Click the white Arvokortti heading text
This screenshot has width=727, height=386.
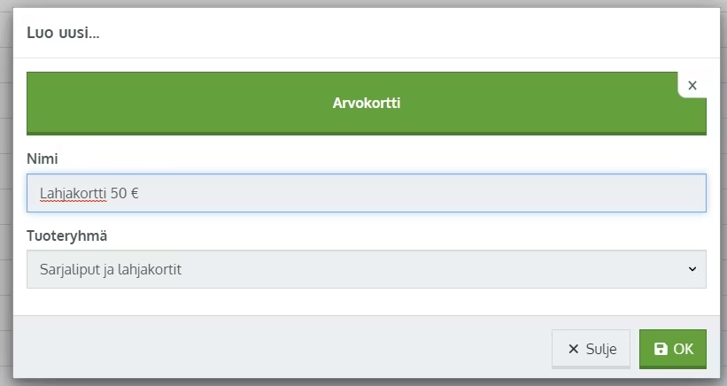coord(367,103)
